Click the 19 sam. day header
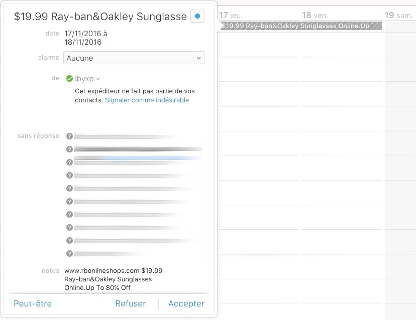Image resolution: width=416 pixels, height=320 pixels. [x=399, y=16]
